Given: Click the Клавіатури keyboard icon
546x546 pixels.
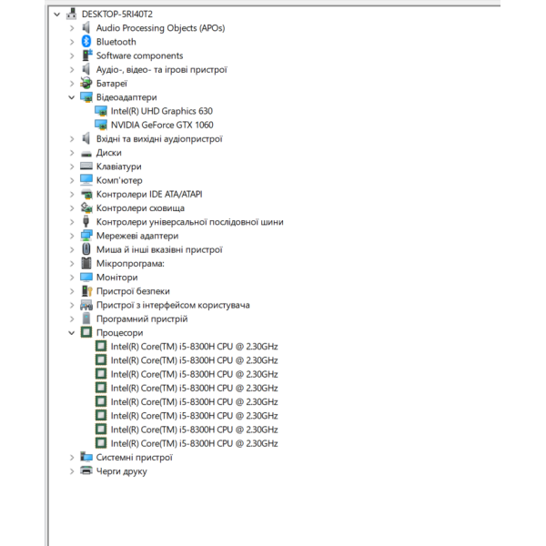Looking at the screenshot, I should coord(86,167).
